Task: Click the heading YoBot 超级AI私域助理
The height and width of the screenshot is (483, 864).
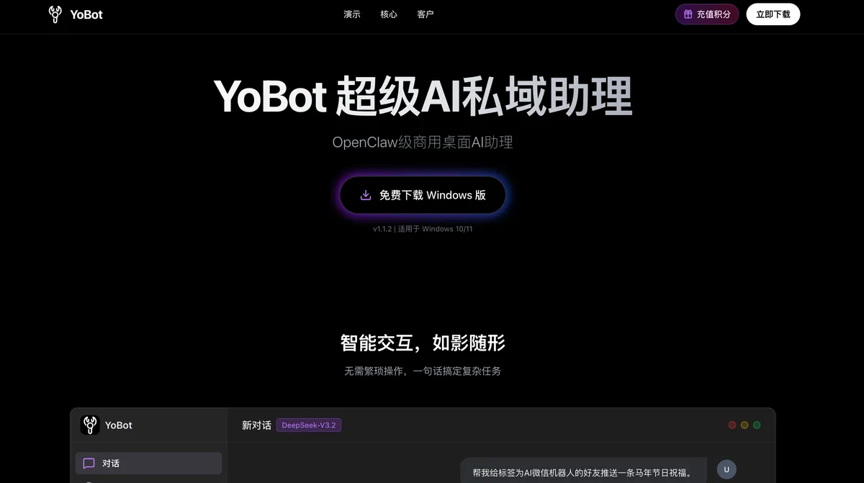Action: 423,96
